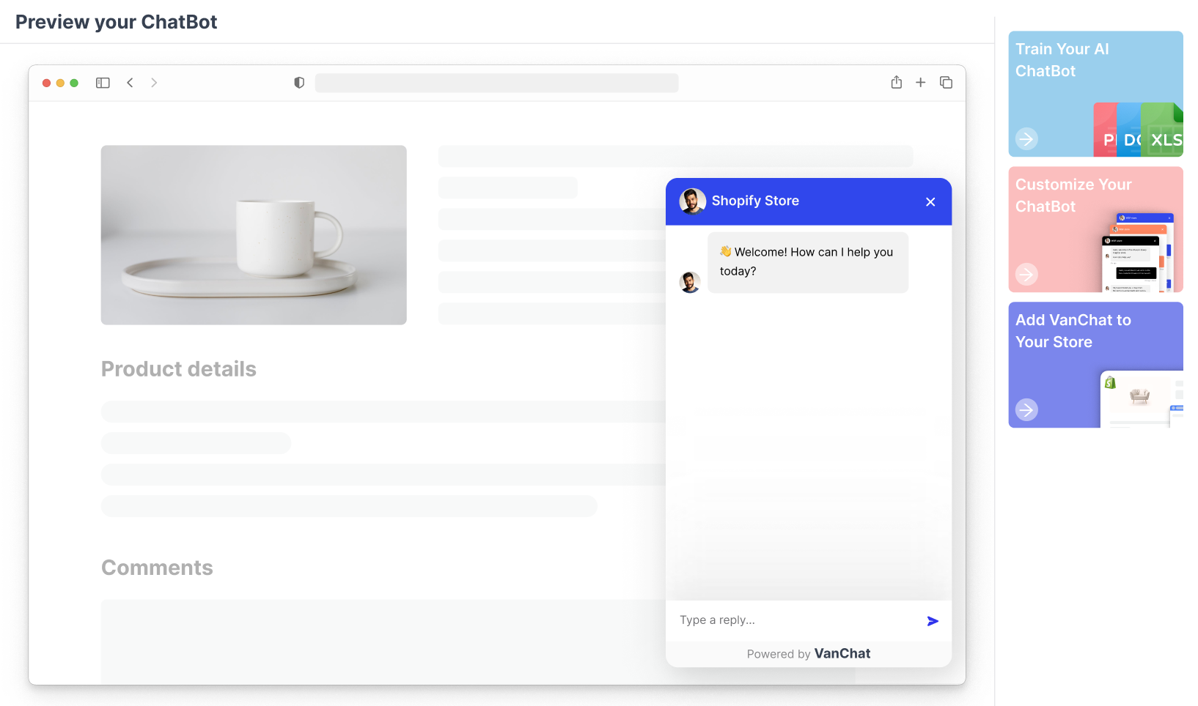Add a new tab with the plus icon
Viewport: 1198px width, 706px height.
tap(921, 83)
